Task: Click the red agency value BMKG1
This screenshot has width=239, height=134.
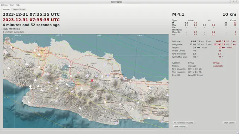Action: coord(217,63)
